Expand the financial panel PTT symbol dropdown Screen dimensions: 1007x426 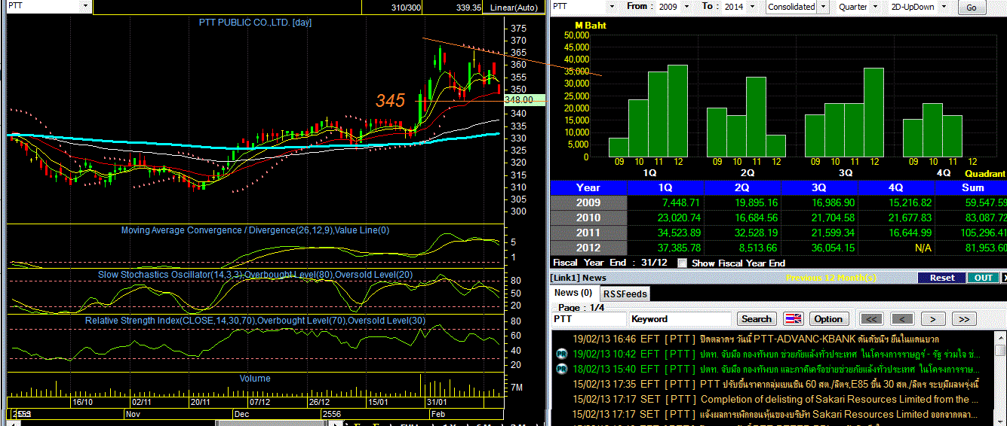tap(612, 6)
